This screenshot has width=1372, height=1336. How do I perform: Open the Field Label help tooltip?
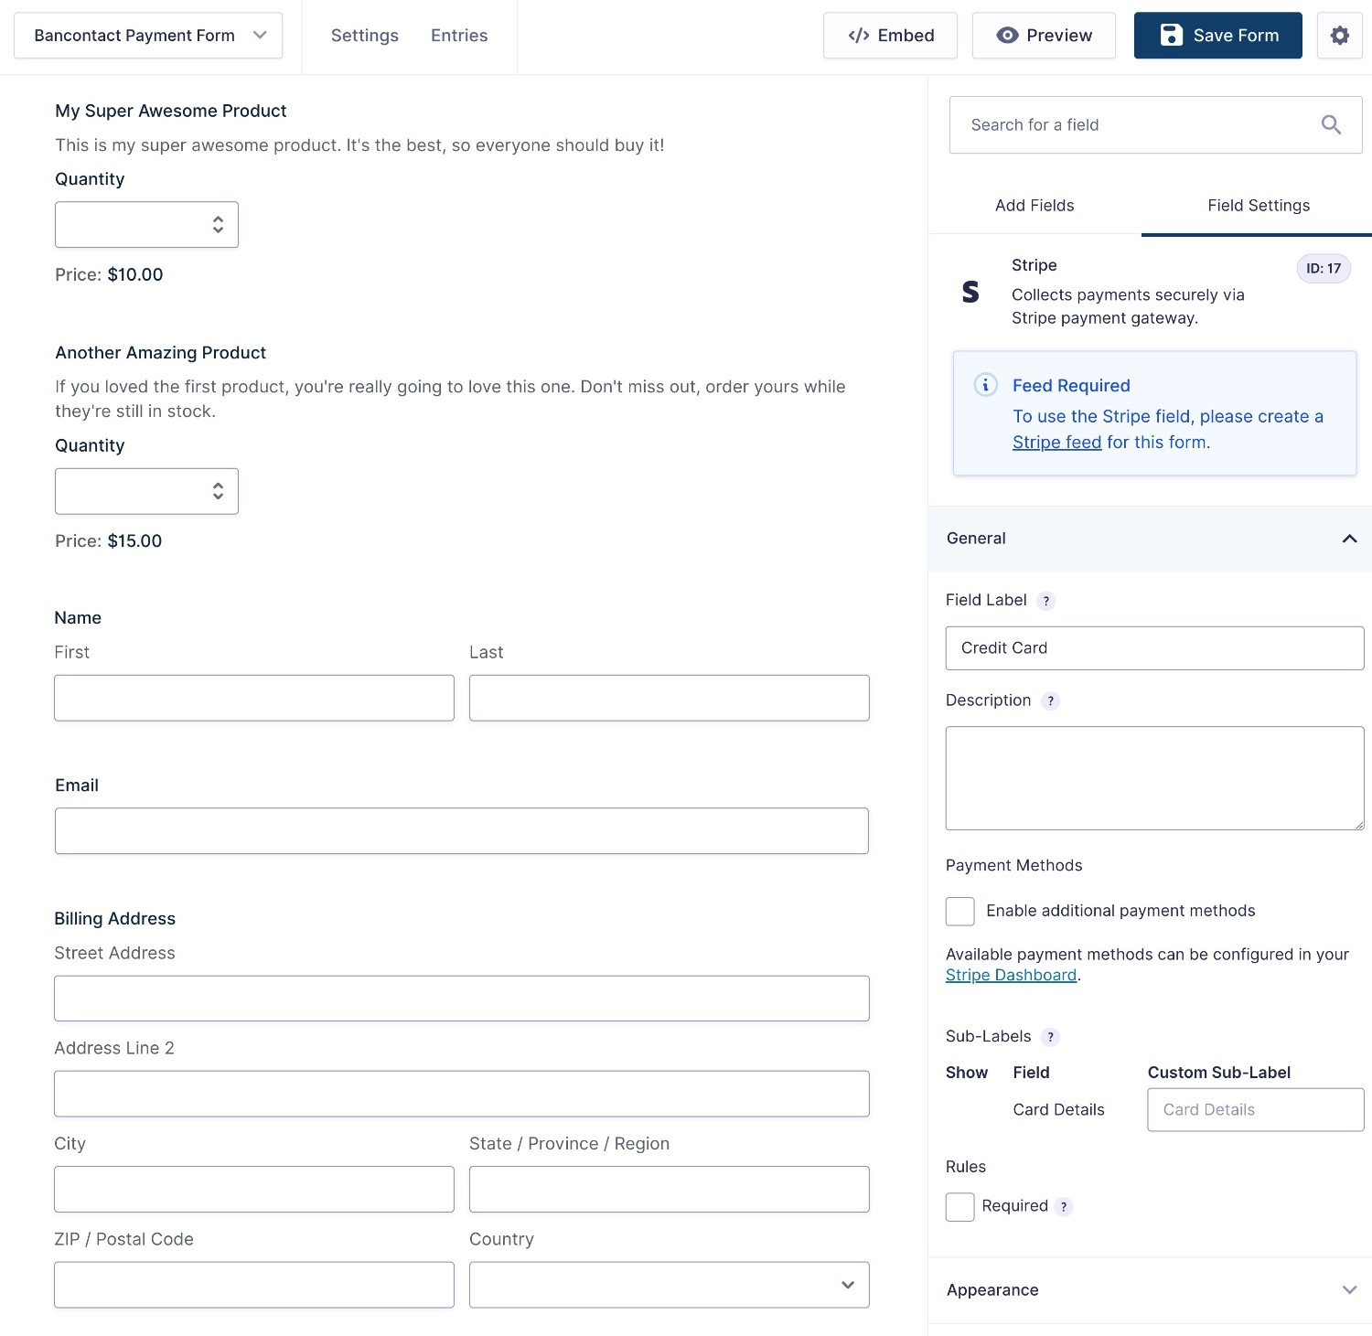(x=1046, y=601)
